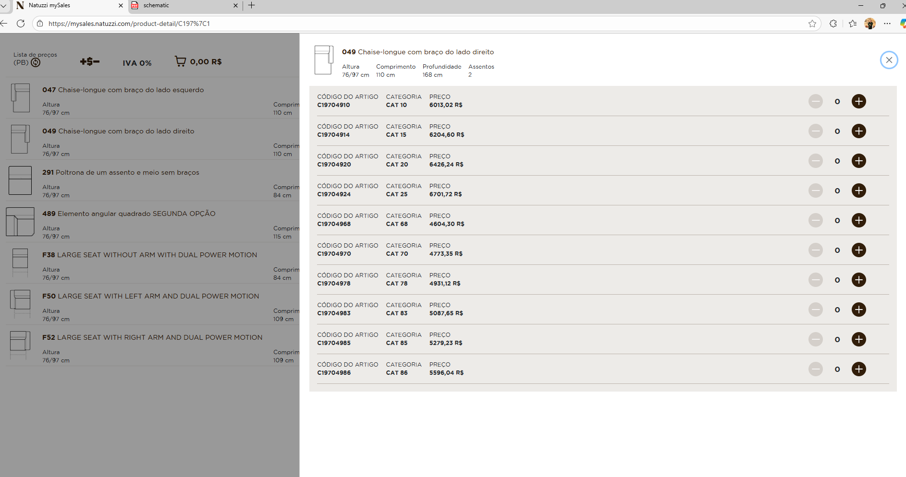This screenshot has height=477, width=906.
Task: Bookmark this page with star icon
Action: pos(812,24)
